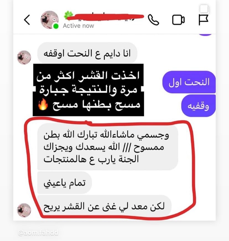The image size is (229, 241).
Task: Tap avatar beside 'انا دايم ع النحت اوقفه'
Action: click(24, 57)
